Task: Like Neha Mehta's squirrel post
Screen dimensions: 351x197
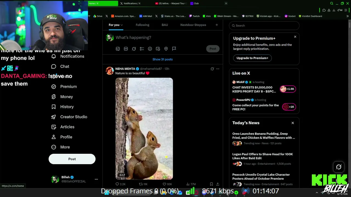Action: [x=167, y=184]
